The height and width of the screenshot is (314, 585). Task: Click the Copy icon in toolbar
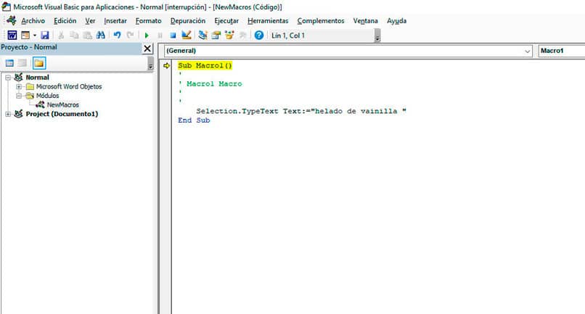point(74,35)
